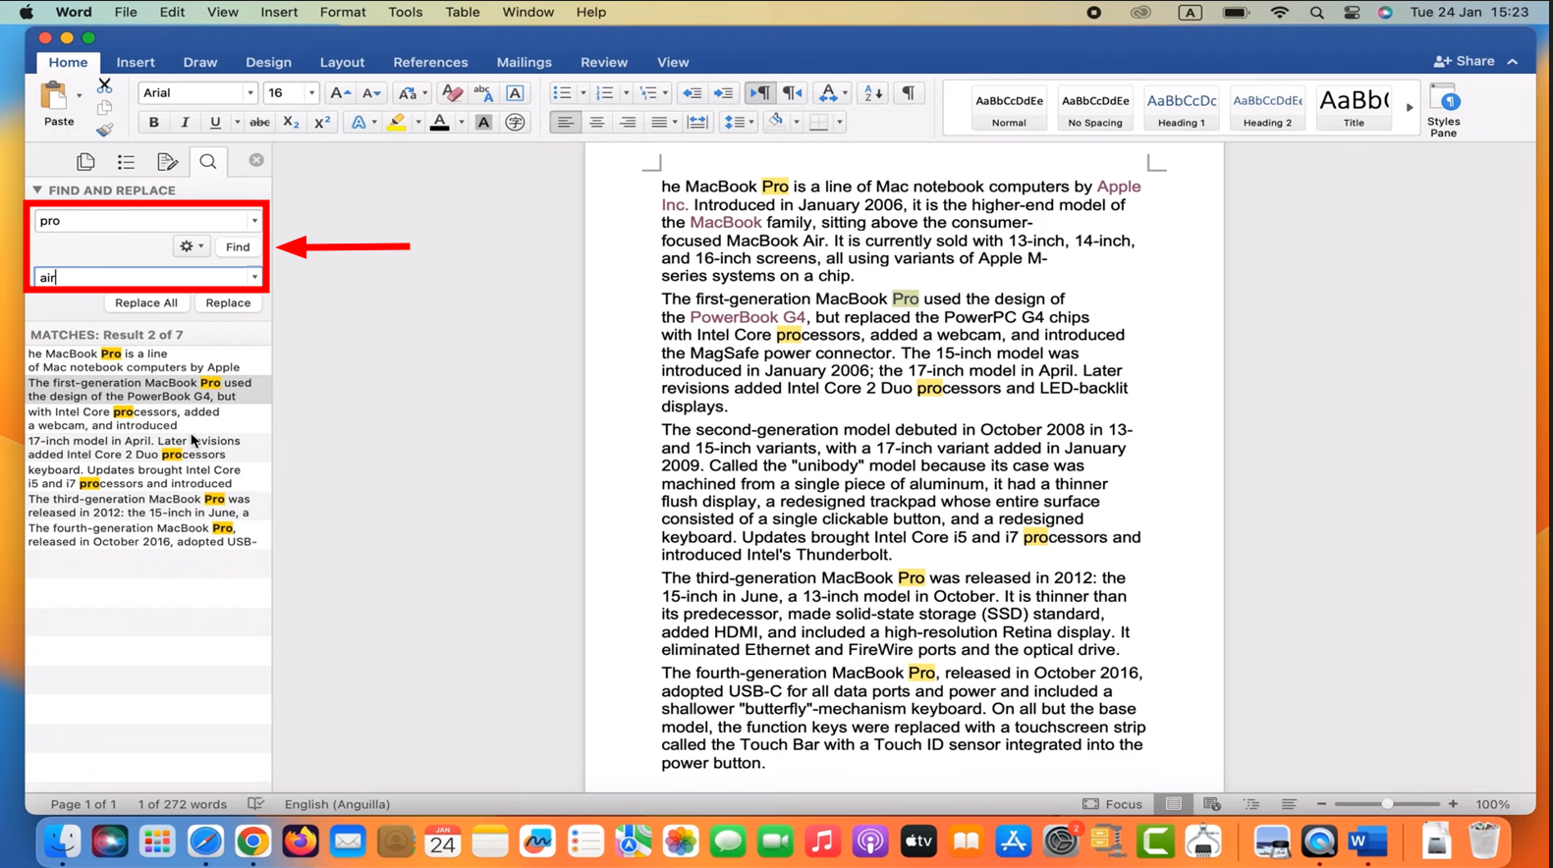1553x868 pixels.
Task: Click the Replace button
Action: [228, 302]
